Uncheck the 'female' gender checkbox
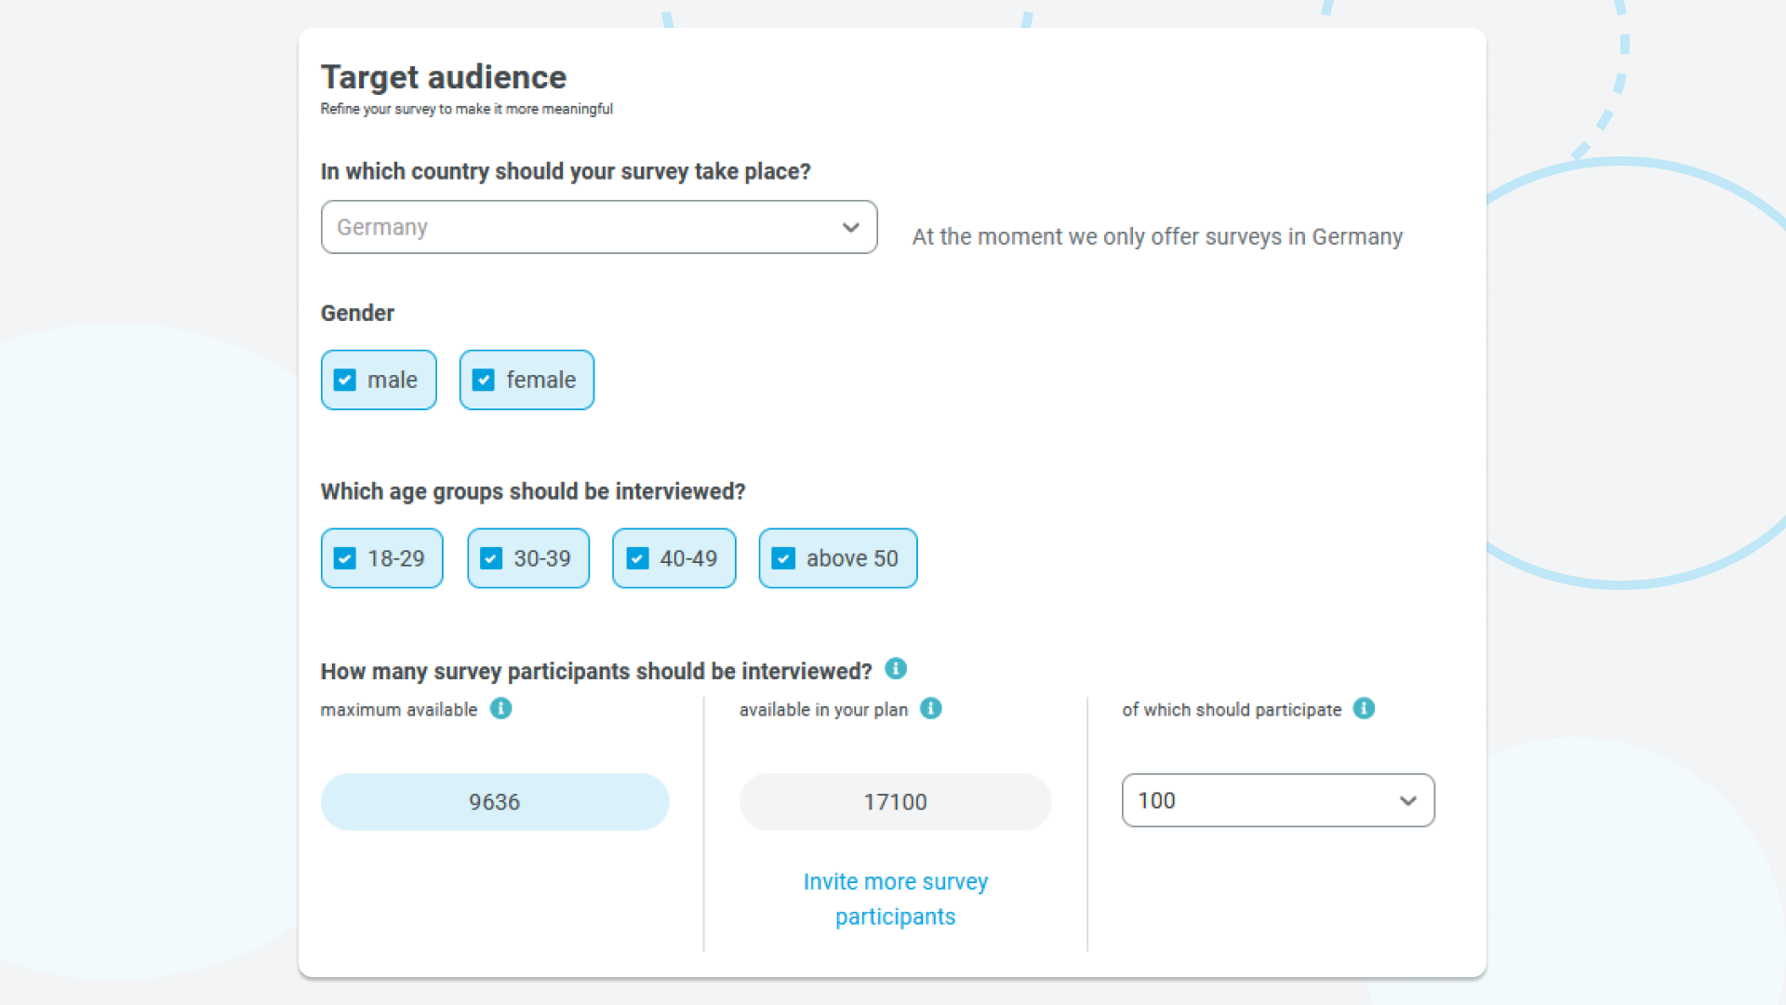This screenshot has width=1786, height=1005. pyautogui.click(x=483, y=380)
